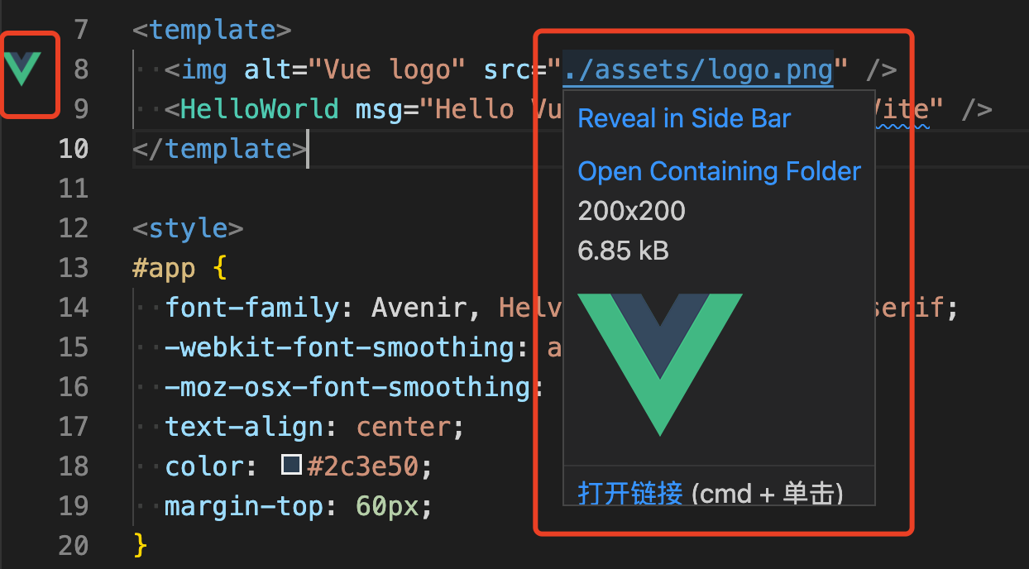Click line number 10 in gutter
1029x569 pixels.
74,149
